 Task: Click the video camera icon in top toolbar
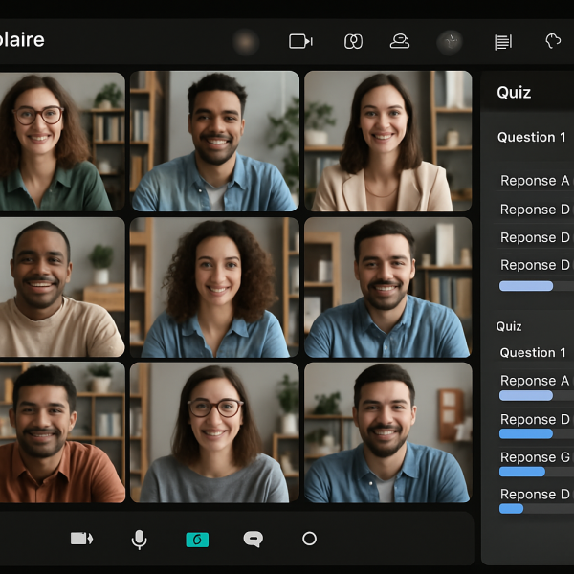click(x=300, y=41)
